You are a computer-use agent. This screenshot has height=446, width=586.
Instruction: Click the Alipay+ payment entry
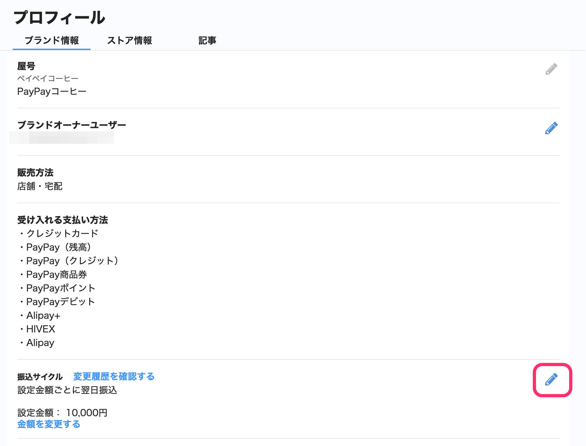click(43, 316)
